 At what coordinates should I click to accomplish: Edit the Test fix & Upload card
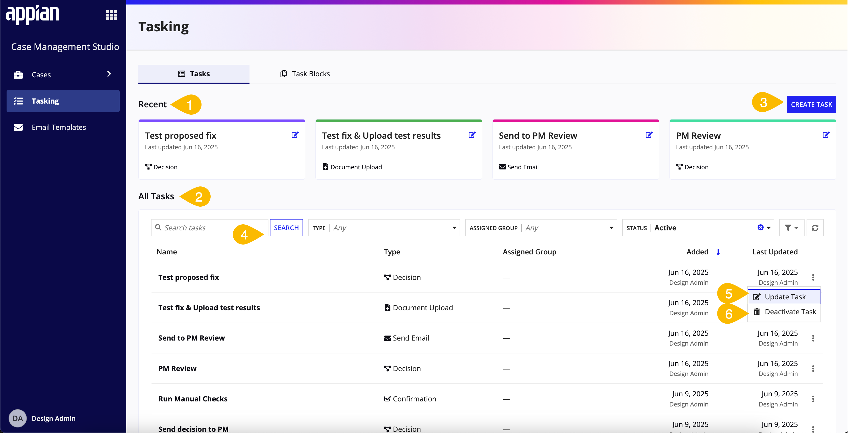[472, 135]
